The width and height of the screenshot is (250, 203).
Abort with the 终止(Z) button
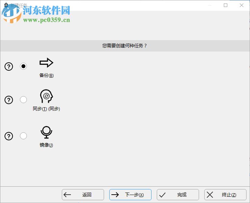point(226,195)
